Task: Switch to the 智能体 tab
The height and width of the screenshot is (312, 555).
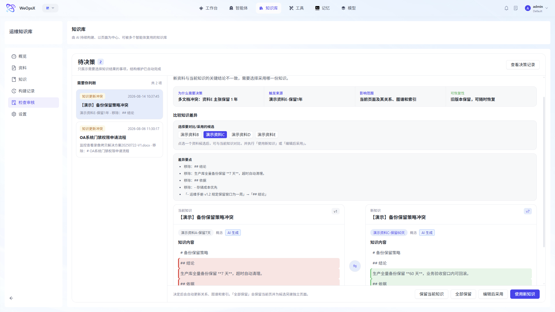Action: (238, 8)
